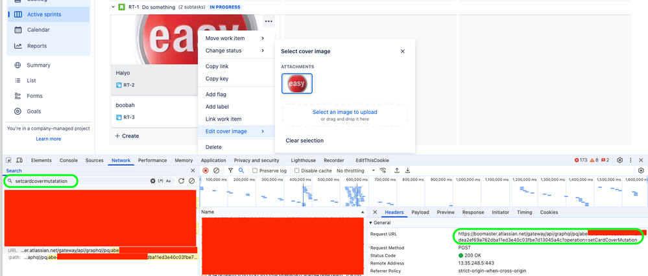Click the RT-2 subtask type icon
The height and width of the screenshot is (276, 648).
119,85
